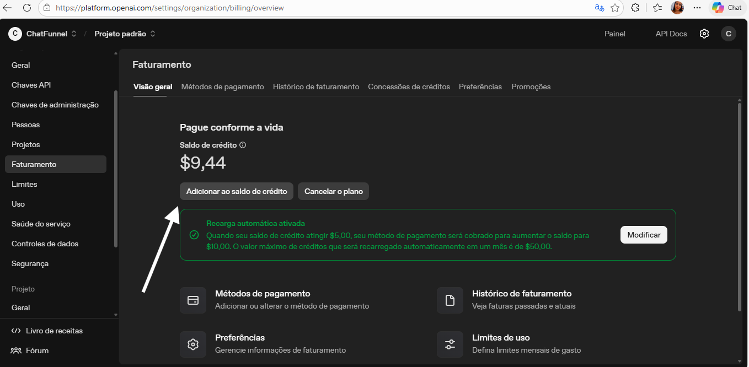749x367 pixels.
Task: Click the usage limits sliders icon
Action: (450, 344)
